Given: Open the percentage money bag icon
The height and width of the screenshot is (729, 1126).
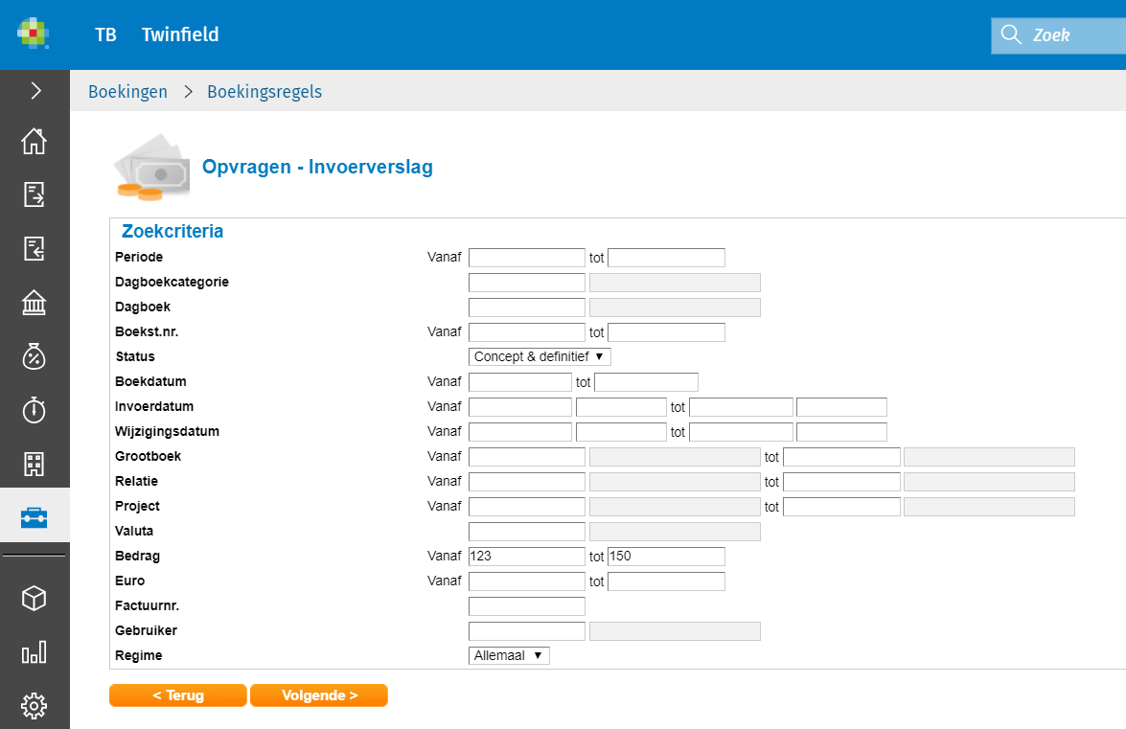Looking at the screenshot, I should [x=34, y=357].
